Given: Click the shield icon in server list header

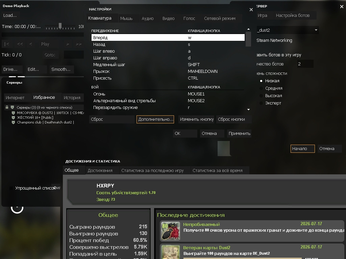Looking at the screenshot, I should pyautogui.click(x=13, y=107).
